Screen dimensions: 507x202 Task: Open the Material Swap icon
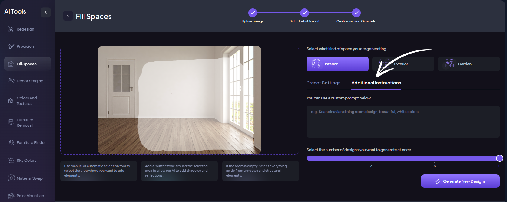[x=11, y=178]
